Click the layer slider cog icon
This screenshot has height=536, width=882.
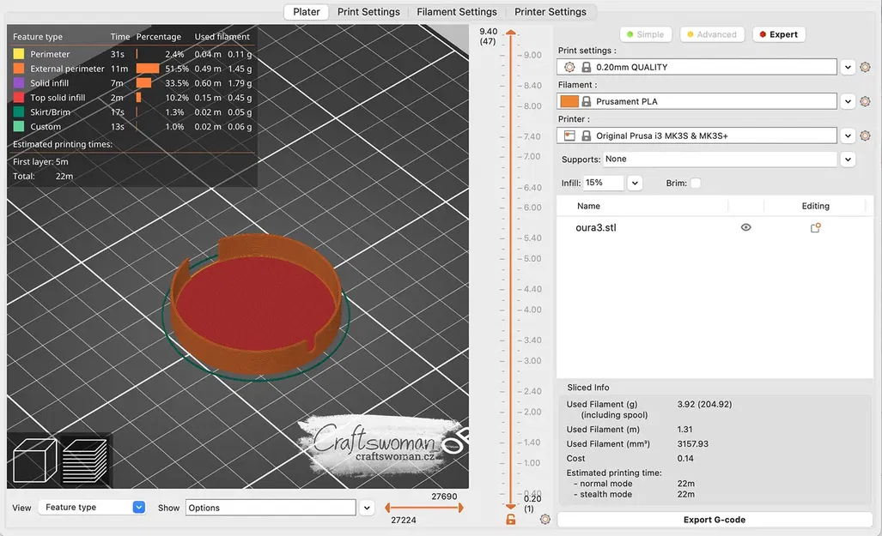[x=544, y=520]
